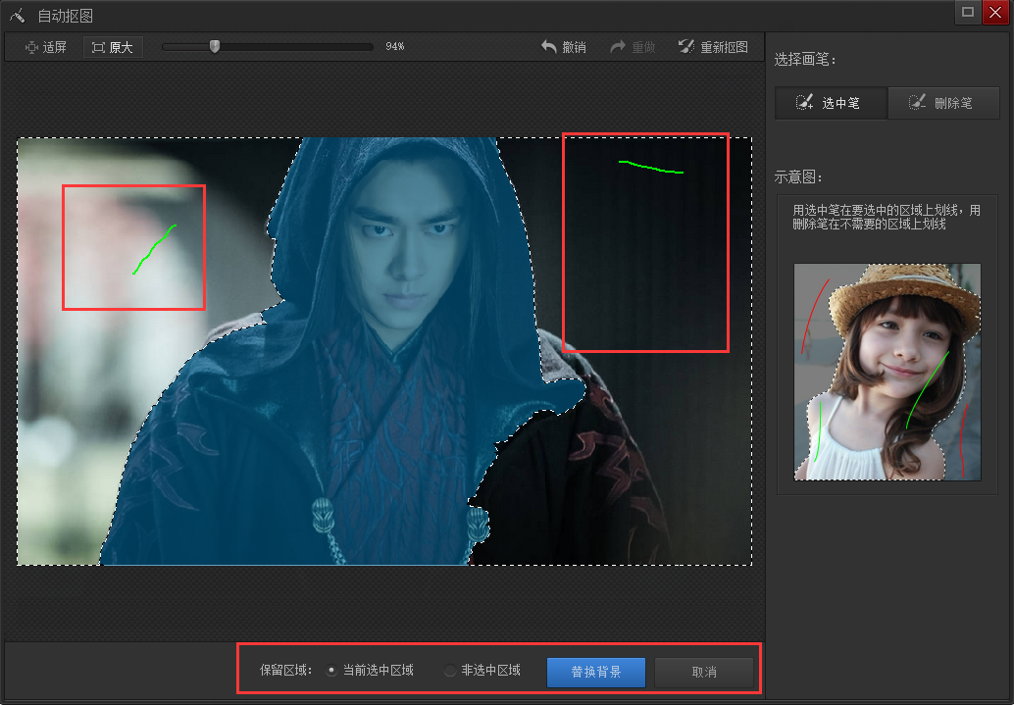Close the 自动抠图 dialog

tap(995, 12)
